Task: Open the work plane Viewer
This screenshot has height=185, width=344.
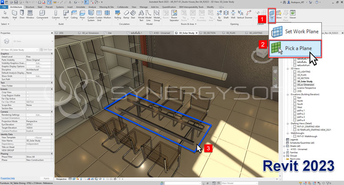Action: point(293,15)
